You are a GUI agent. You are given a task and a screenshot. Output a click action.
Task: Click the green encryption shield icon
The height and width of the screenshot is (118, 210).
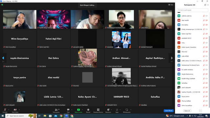click(2, 5)
